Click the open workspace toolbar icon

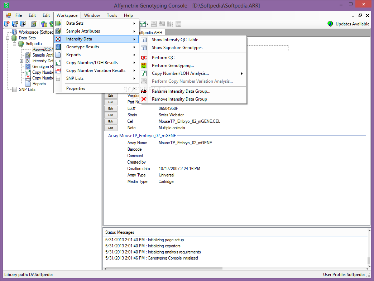[15, 24]
